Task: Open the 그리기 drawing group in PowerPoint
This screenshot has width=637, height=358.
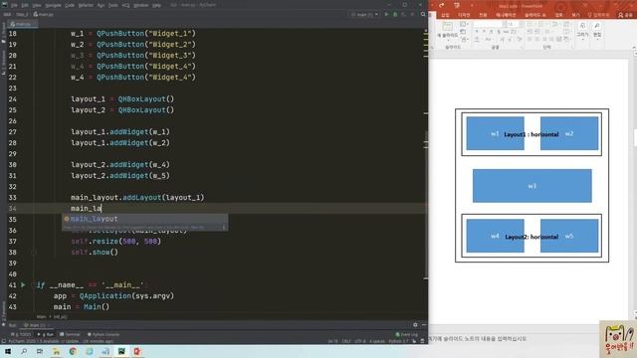Action: 582,31
